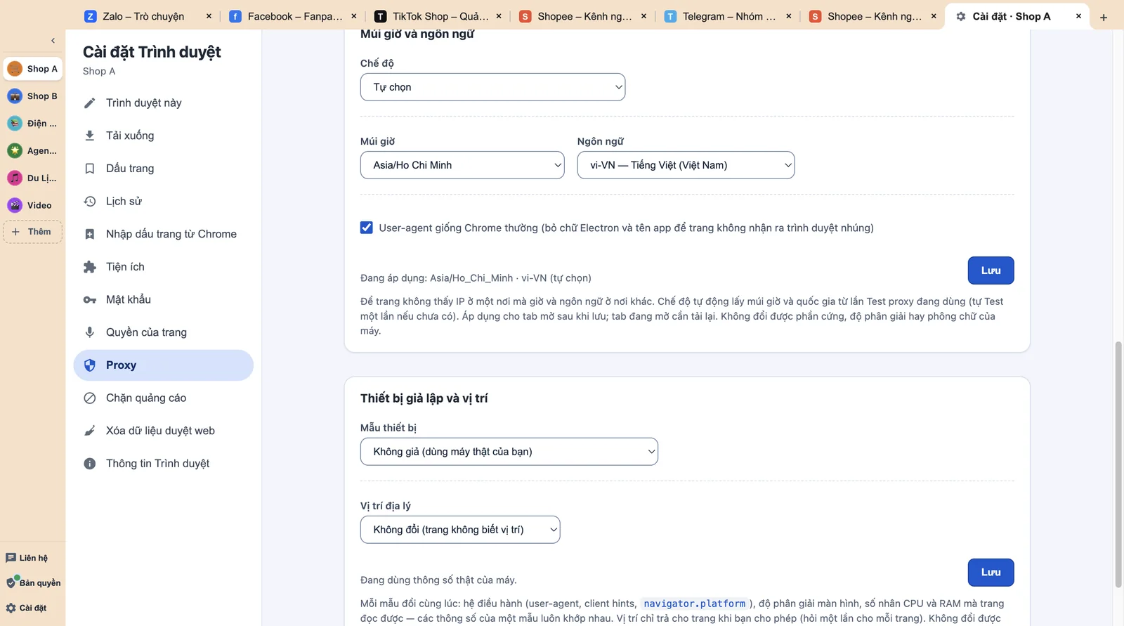Click the block icon for Chặn quảng cáo
The image size is (1124, 626).
pos(90,398)
